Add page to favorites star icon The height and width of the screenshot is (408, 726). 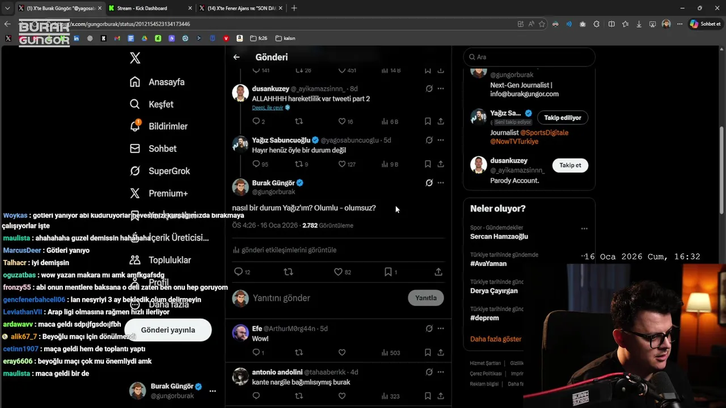[542, 24]
